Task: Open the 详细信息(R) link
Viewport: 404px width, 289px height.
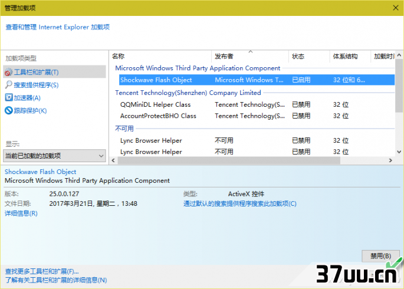Action: click(21, 214)
